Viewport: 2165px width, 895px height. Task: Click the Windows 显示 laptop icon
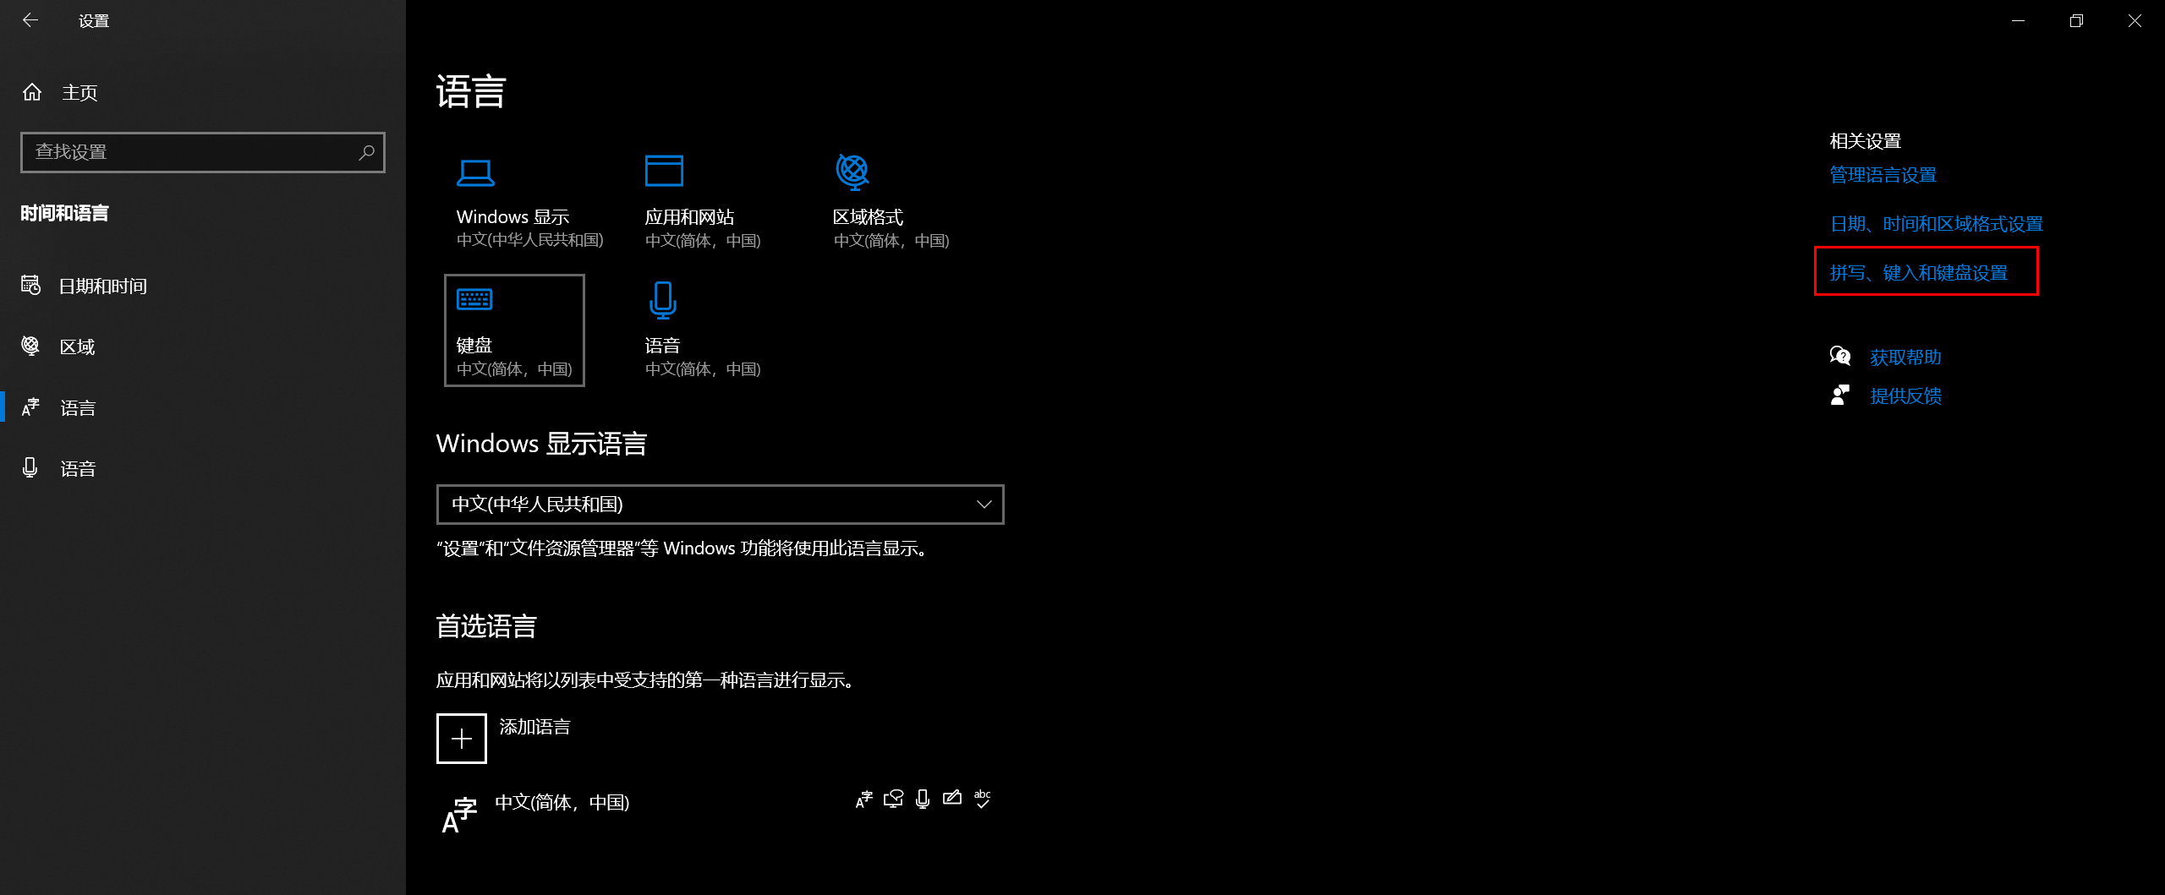pos(475,172)
